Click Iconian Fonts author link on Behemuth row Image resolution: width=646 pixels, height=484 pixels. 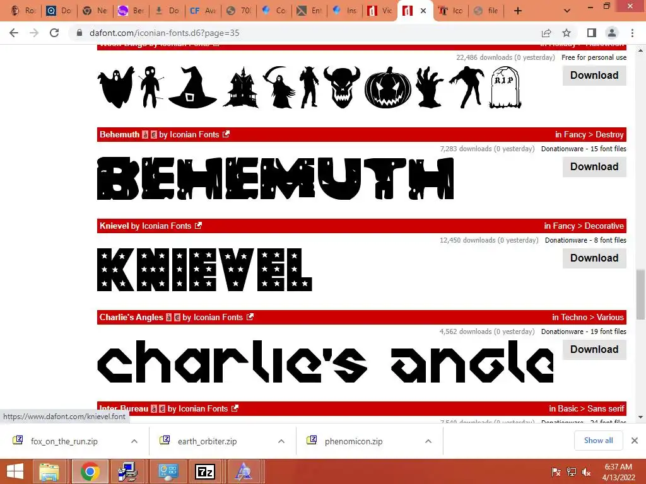[x=194, y=135]
